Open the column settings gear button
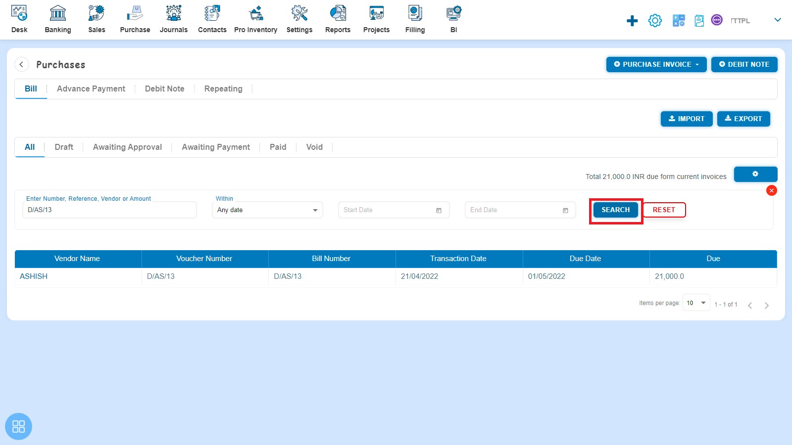The width and height of the screenshot is (792, 445). [755, 174]
